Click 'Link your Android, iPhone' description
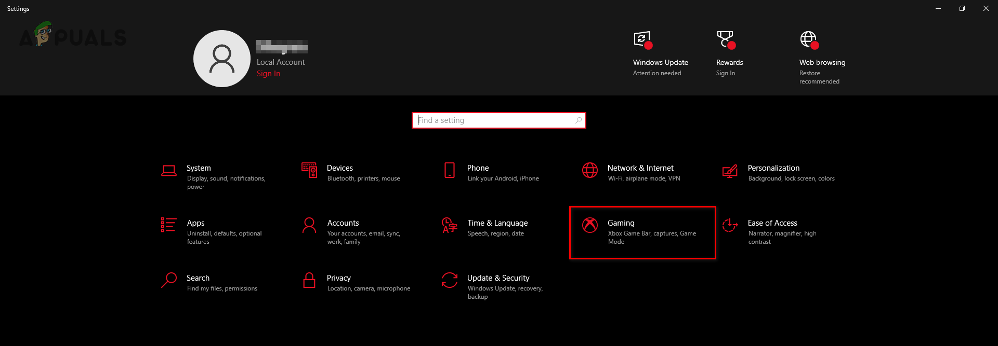 (x=503, y=178)
